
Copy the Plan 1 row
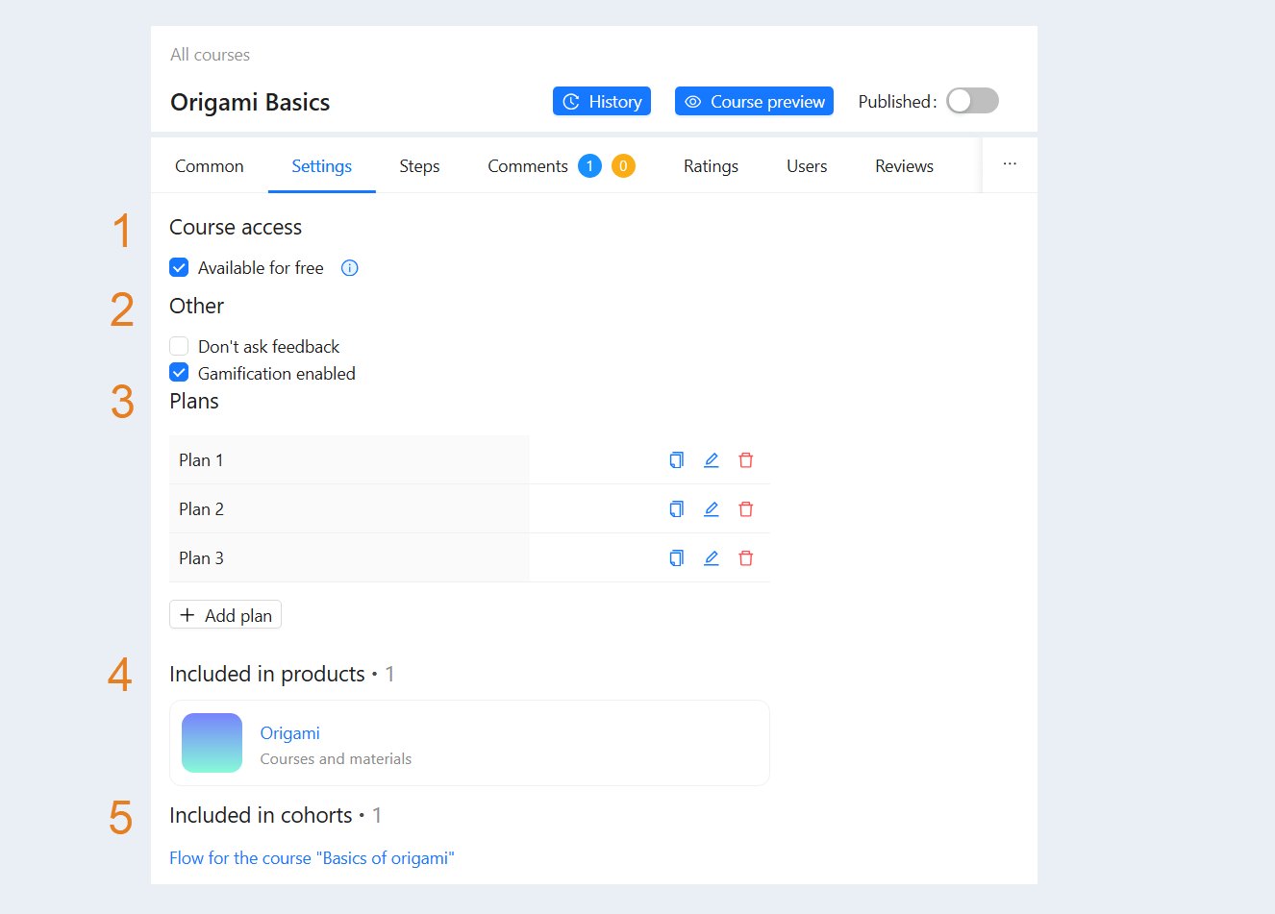pos(677,460)
